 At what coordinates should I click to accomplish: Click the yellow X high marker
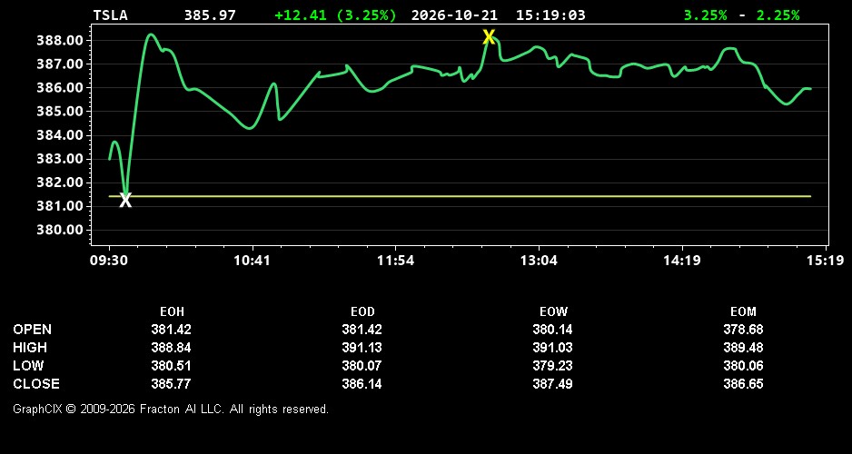(489, 37)
